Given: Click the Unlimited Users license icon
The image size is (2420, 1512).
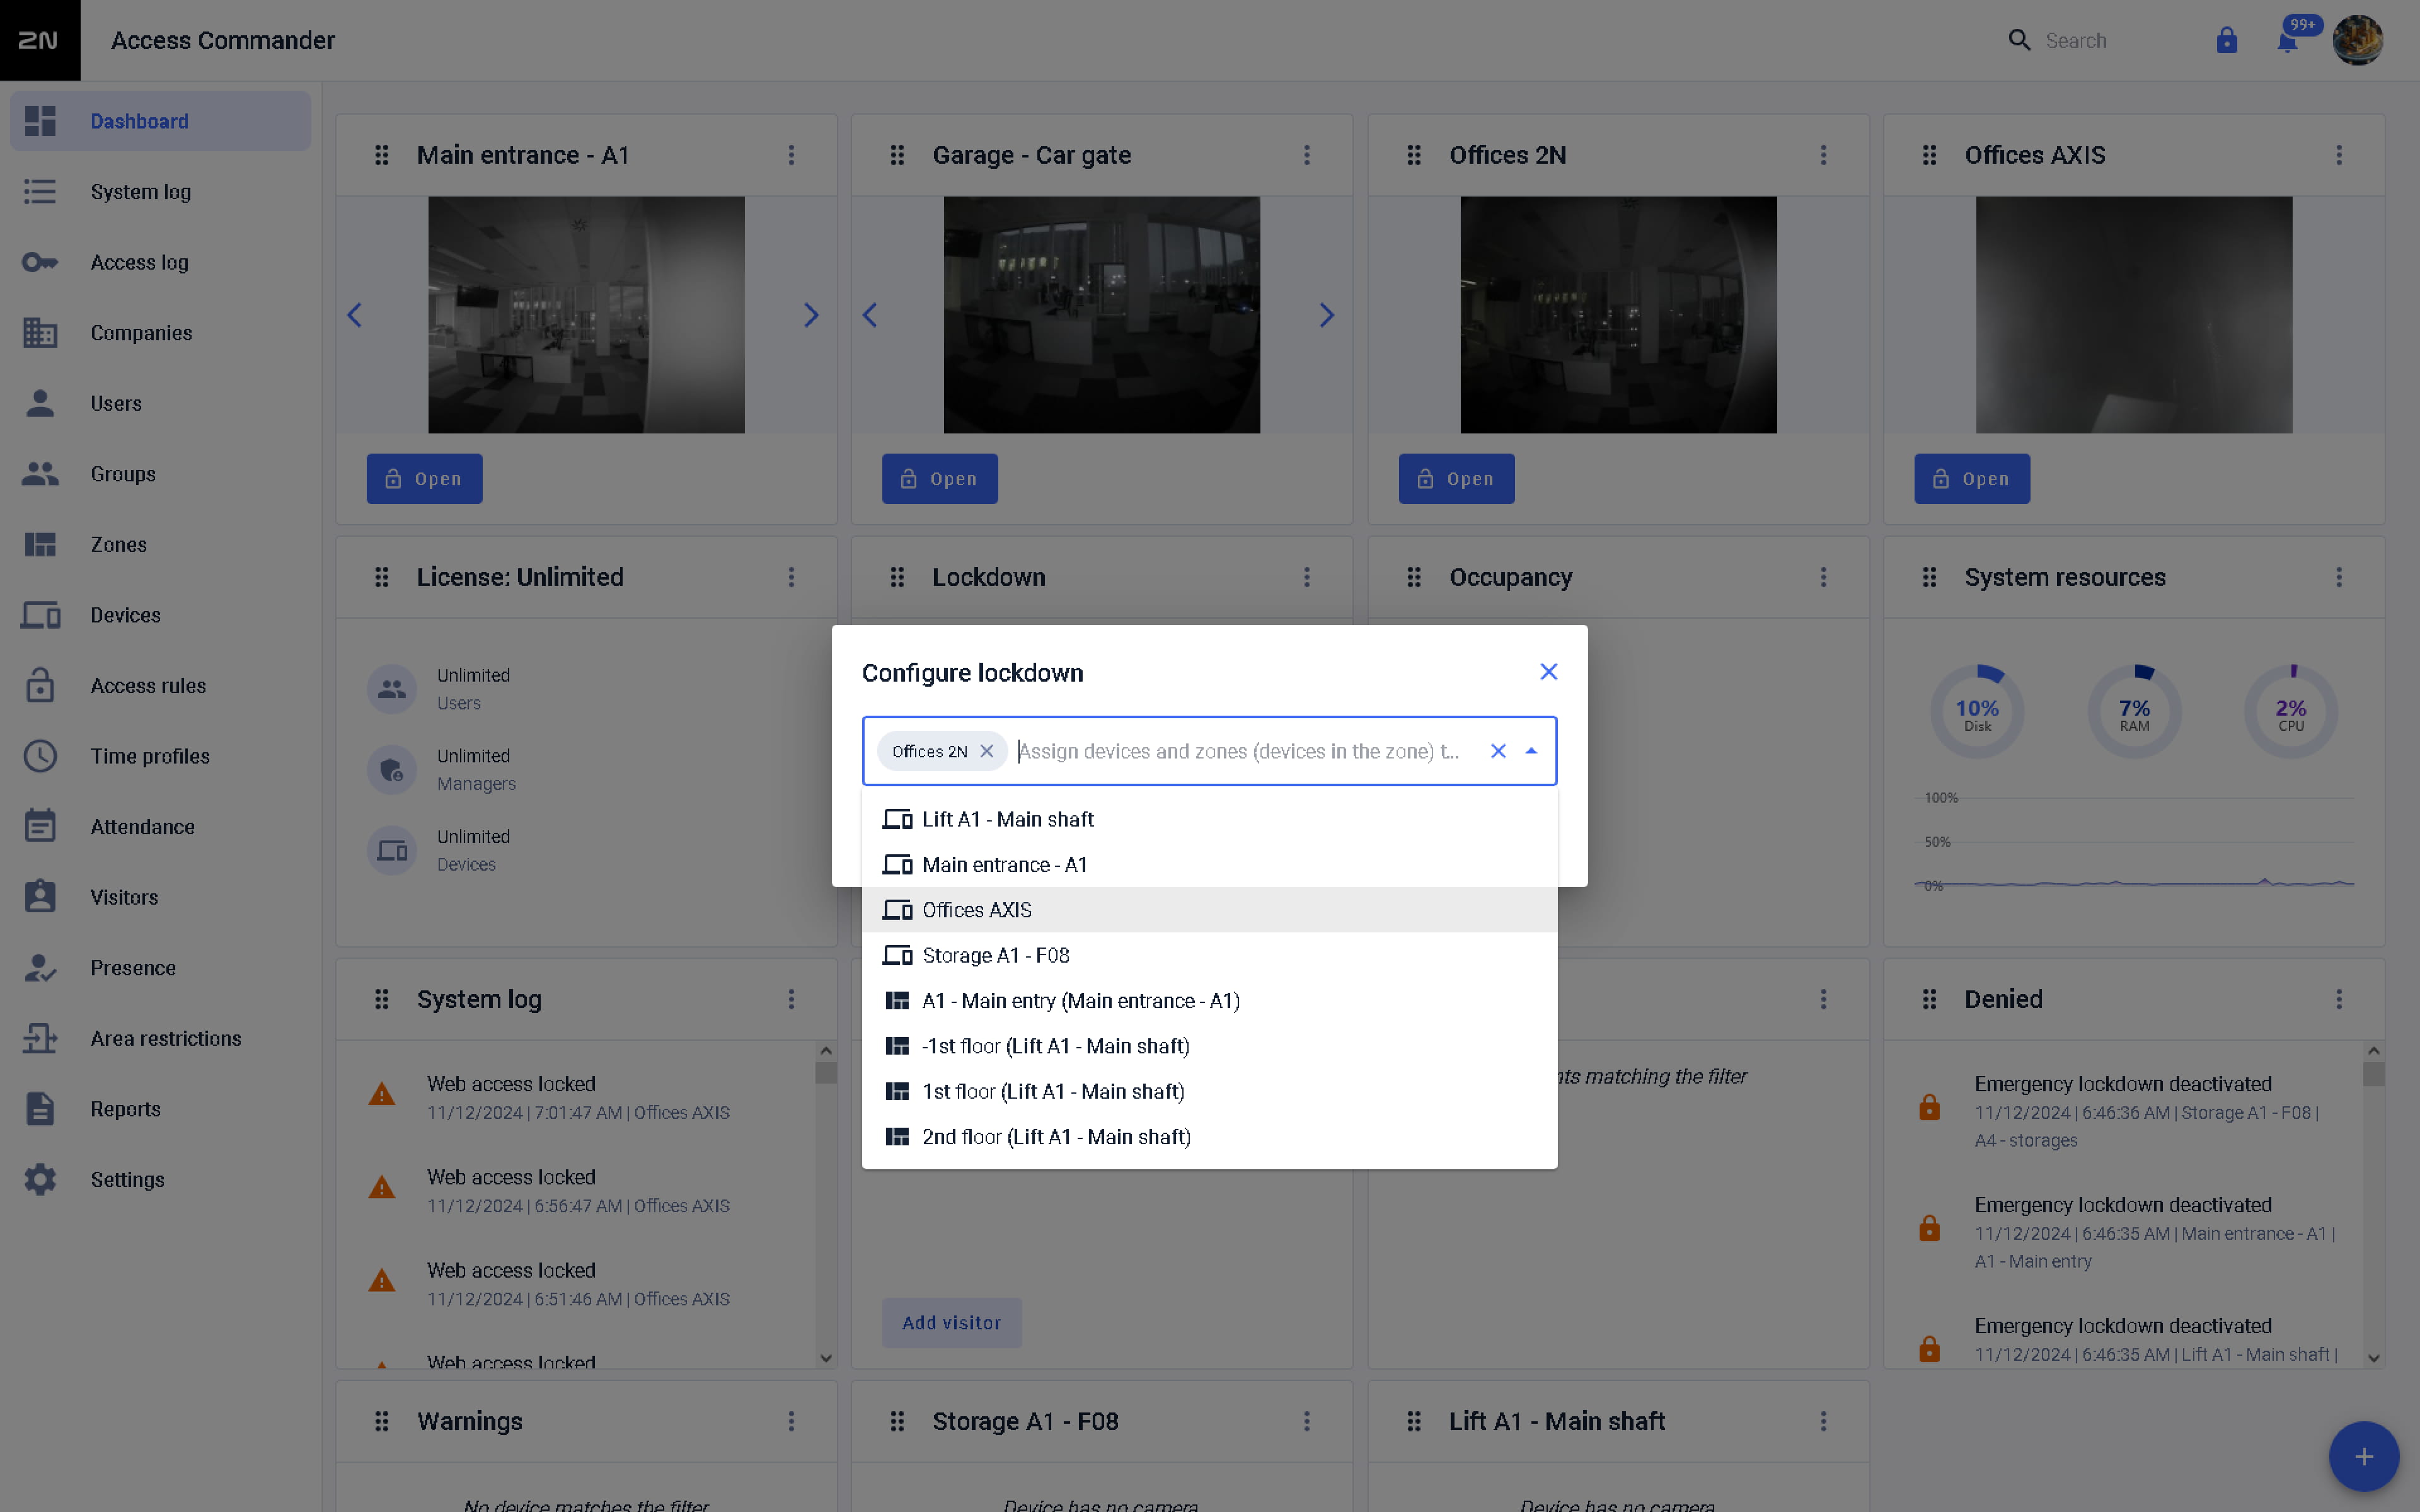Looking at the screenshot, I should [391, 689].
